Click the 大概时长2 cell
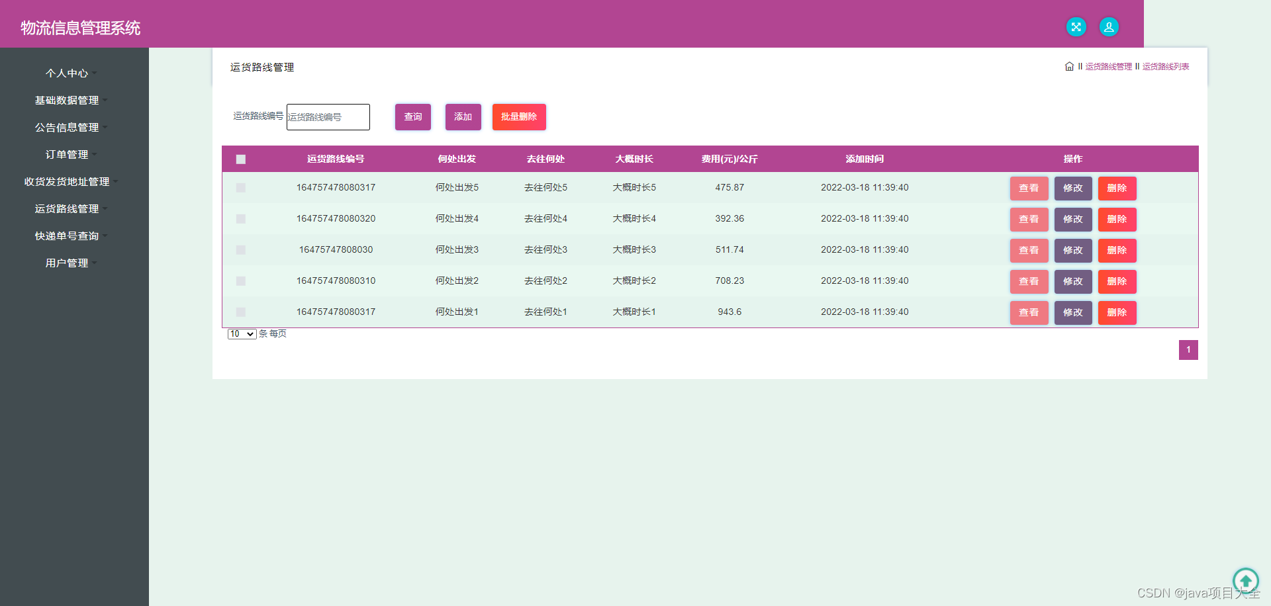 634,281
